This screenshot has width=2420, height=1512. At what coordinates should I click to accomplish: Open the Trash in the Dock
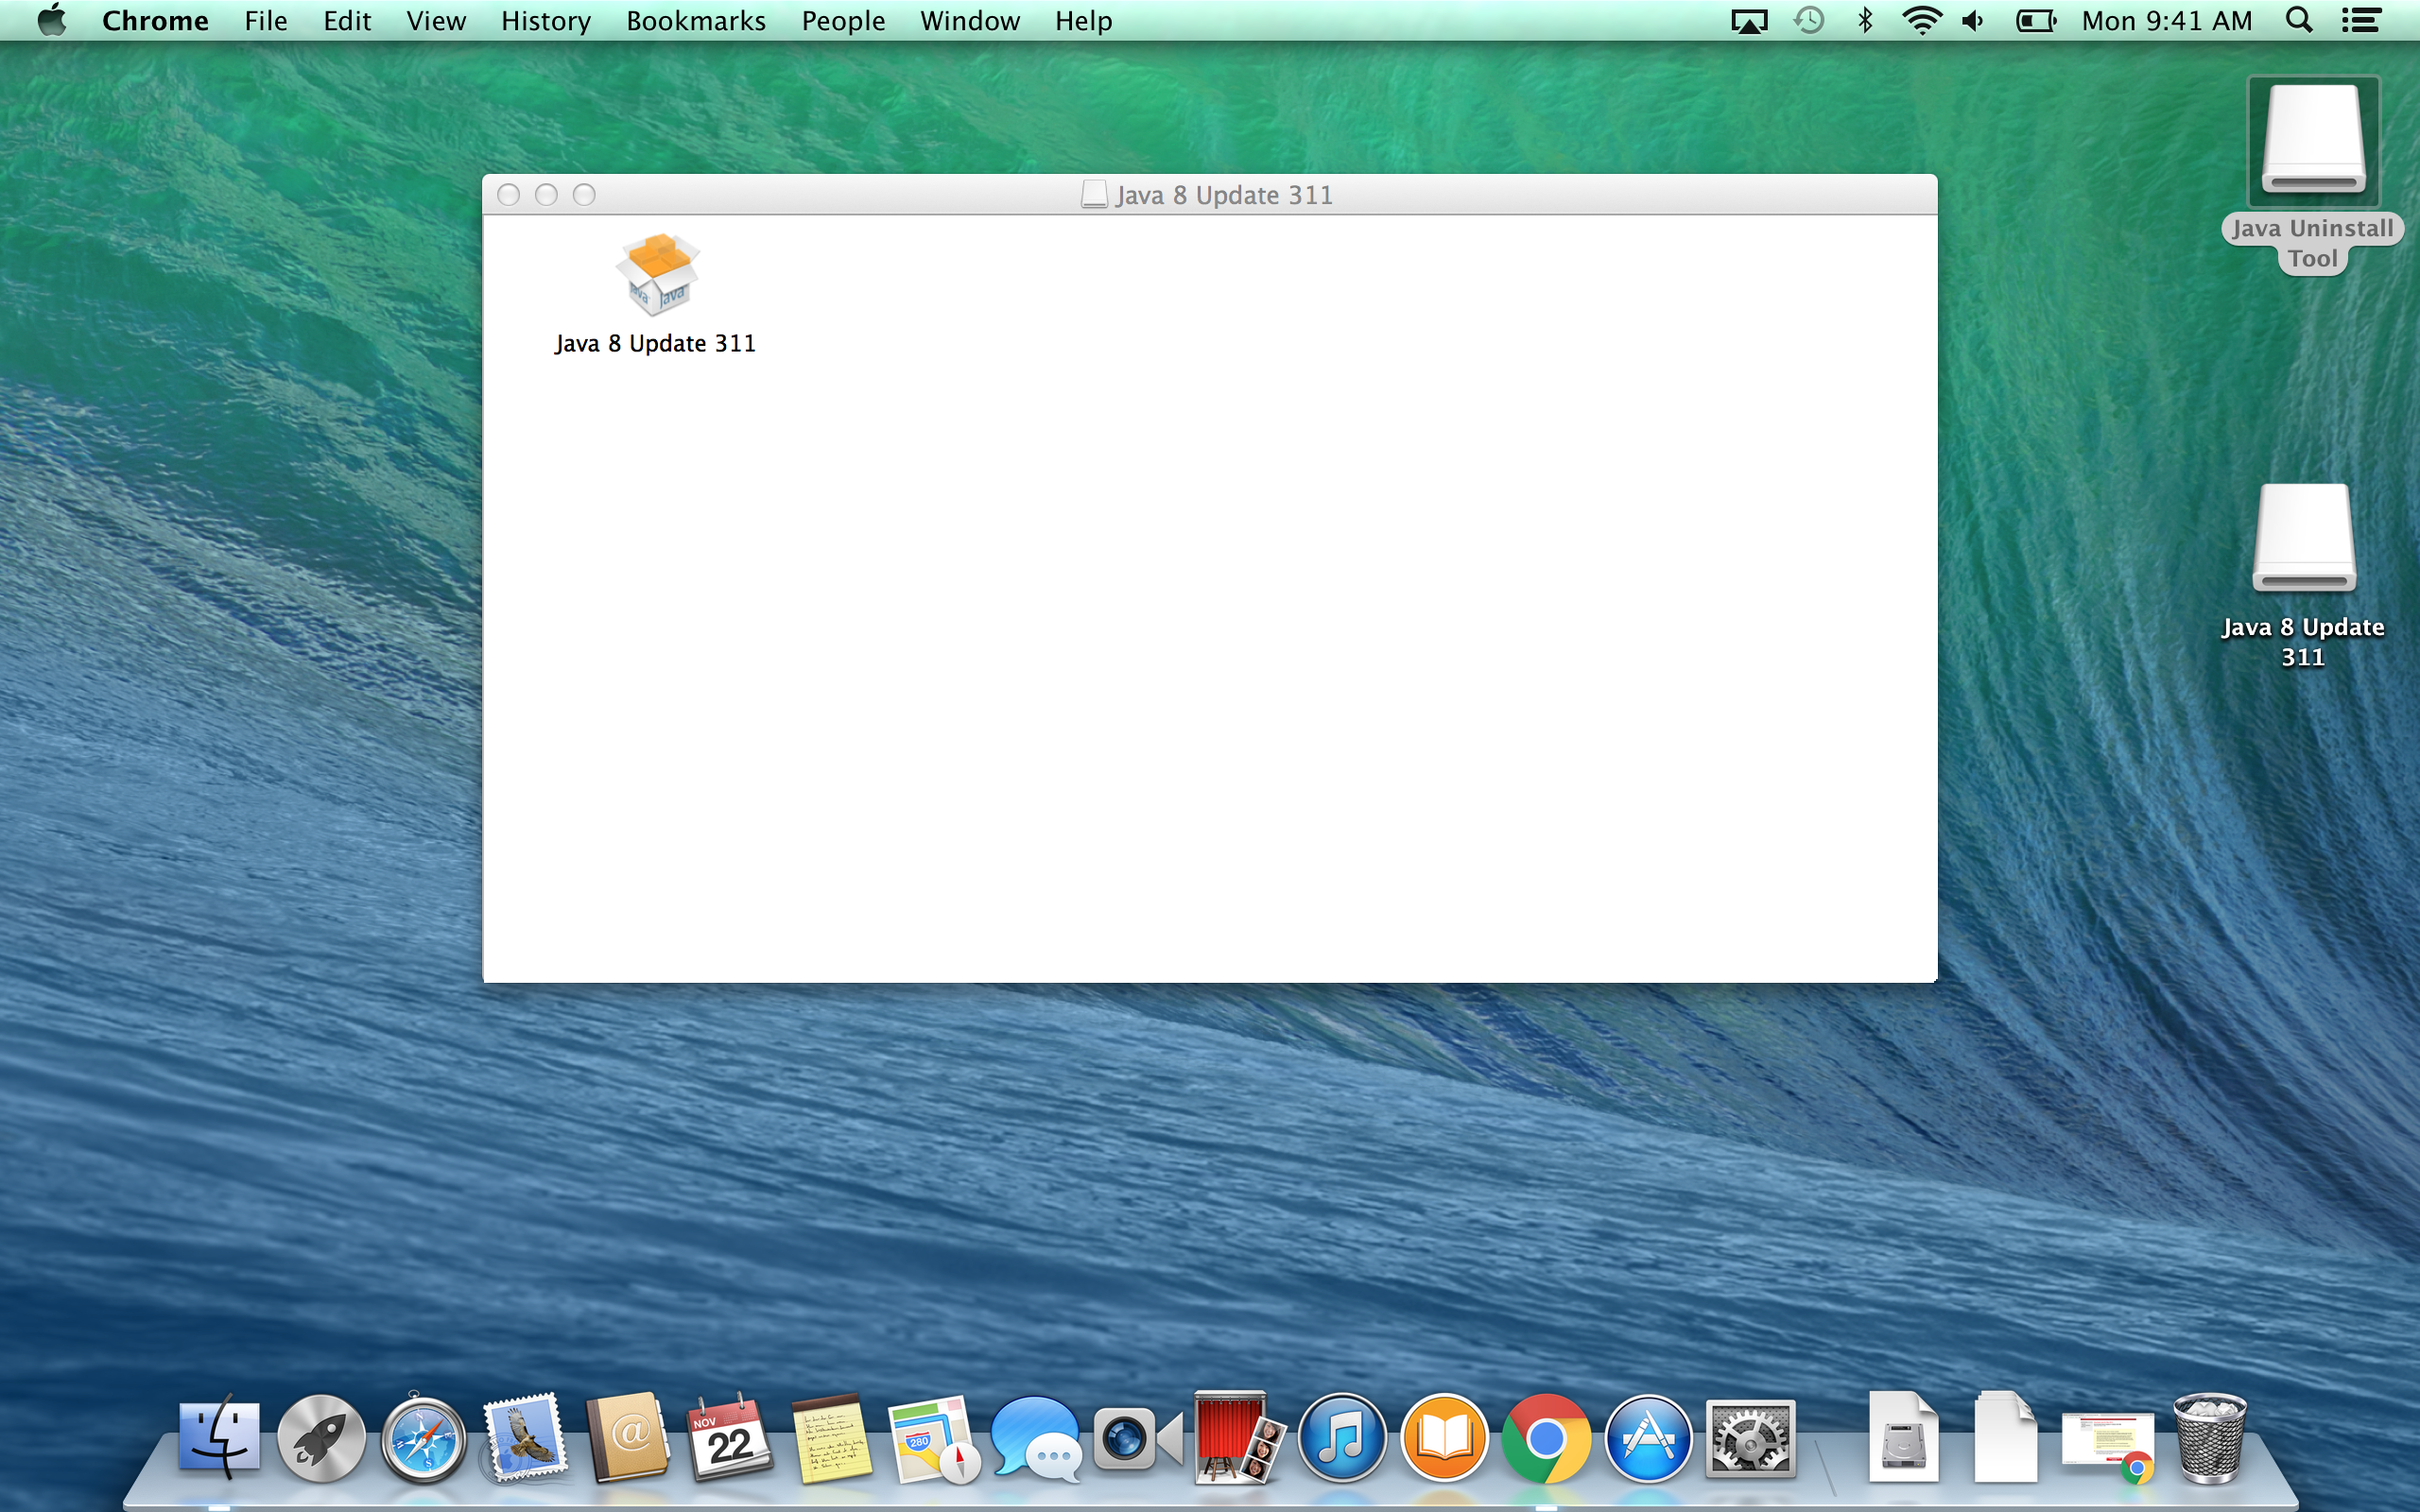pyautogui.click(x=2210, y=1438)
